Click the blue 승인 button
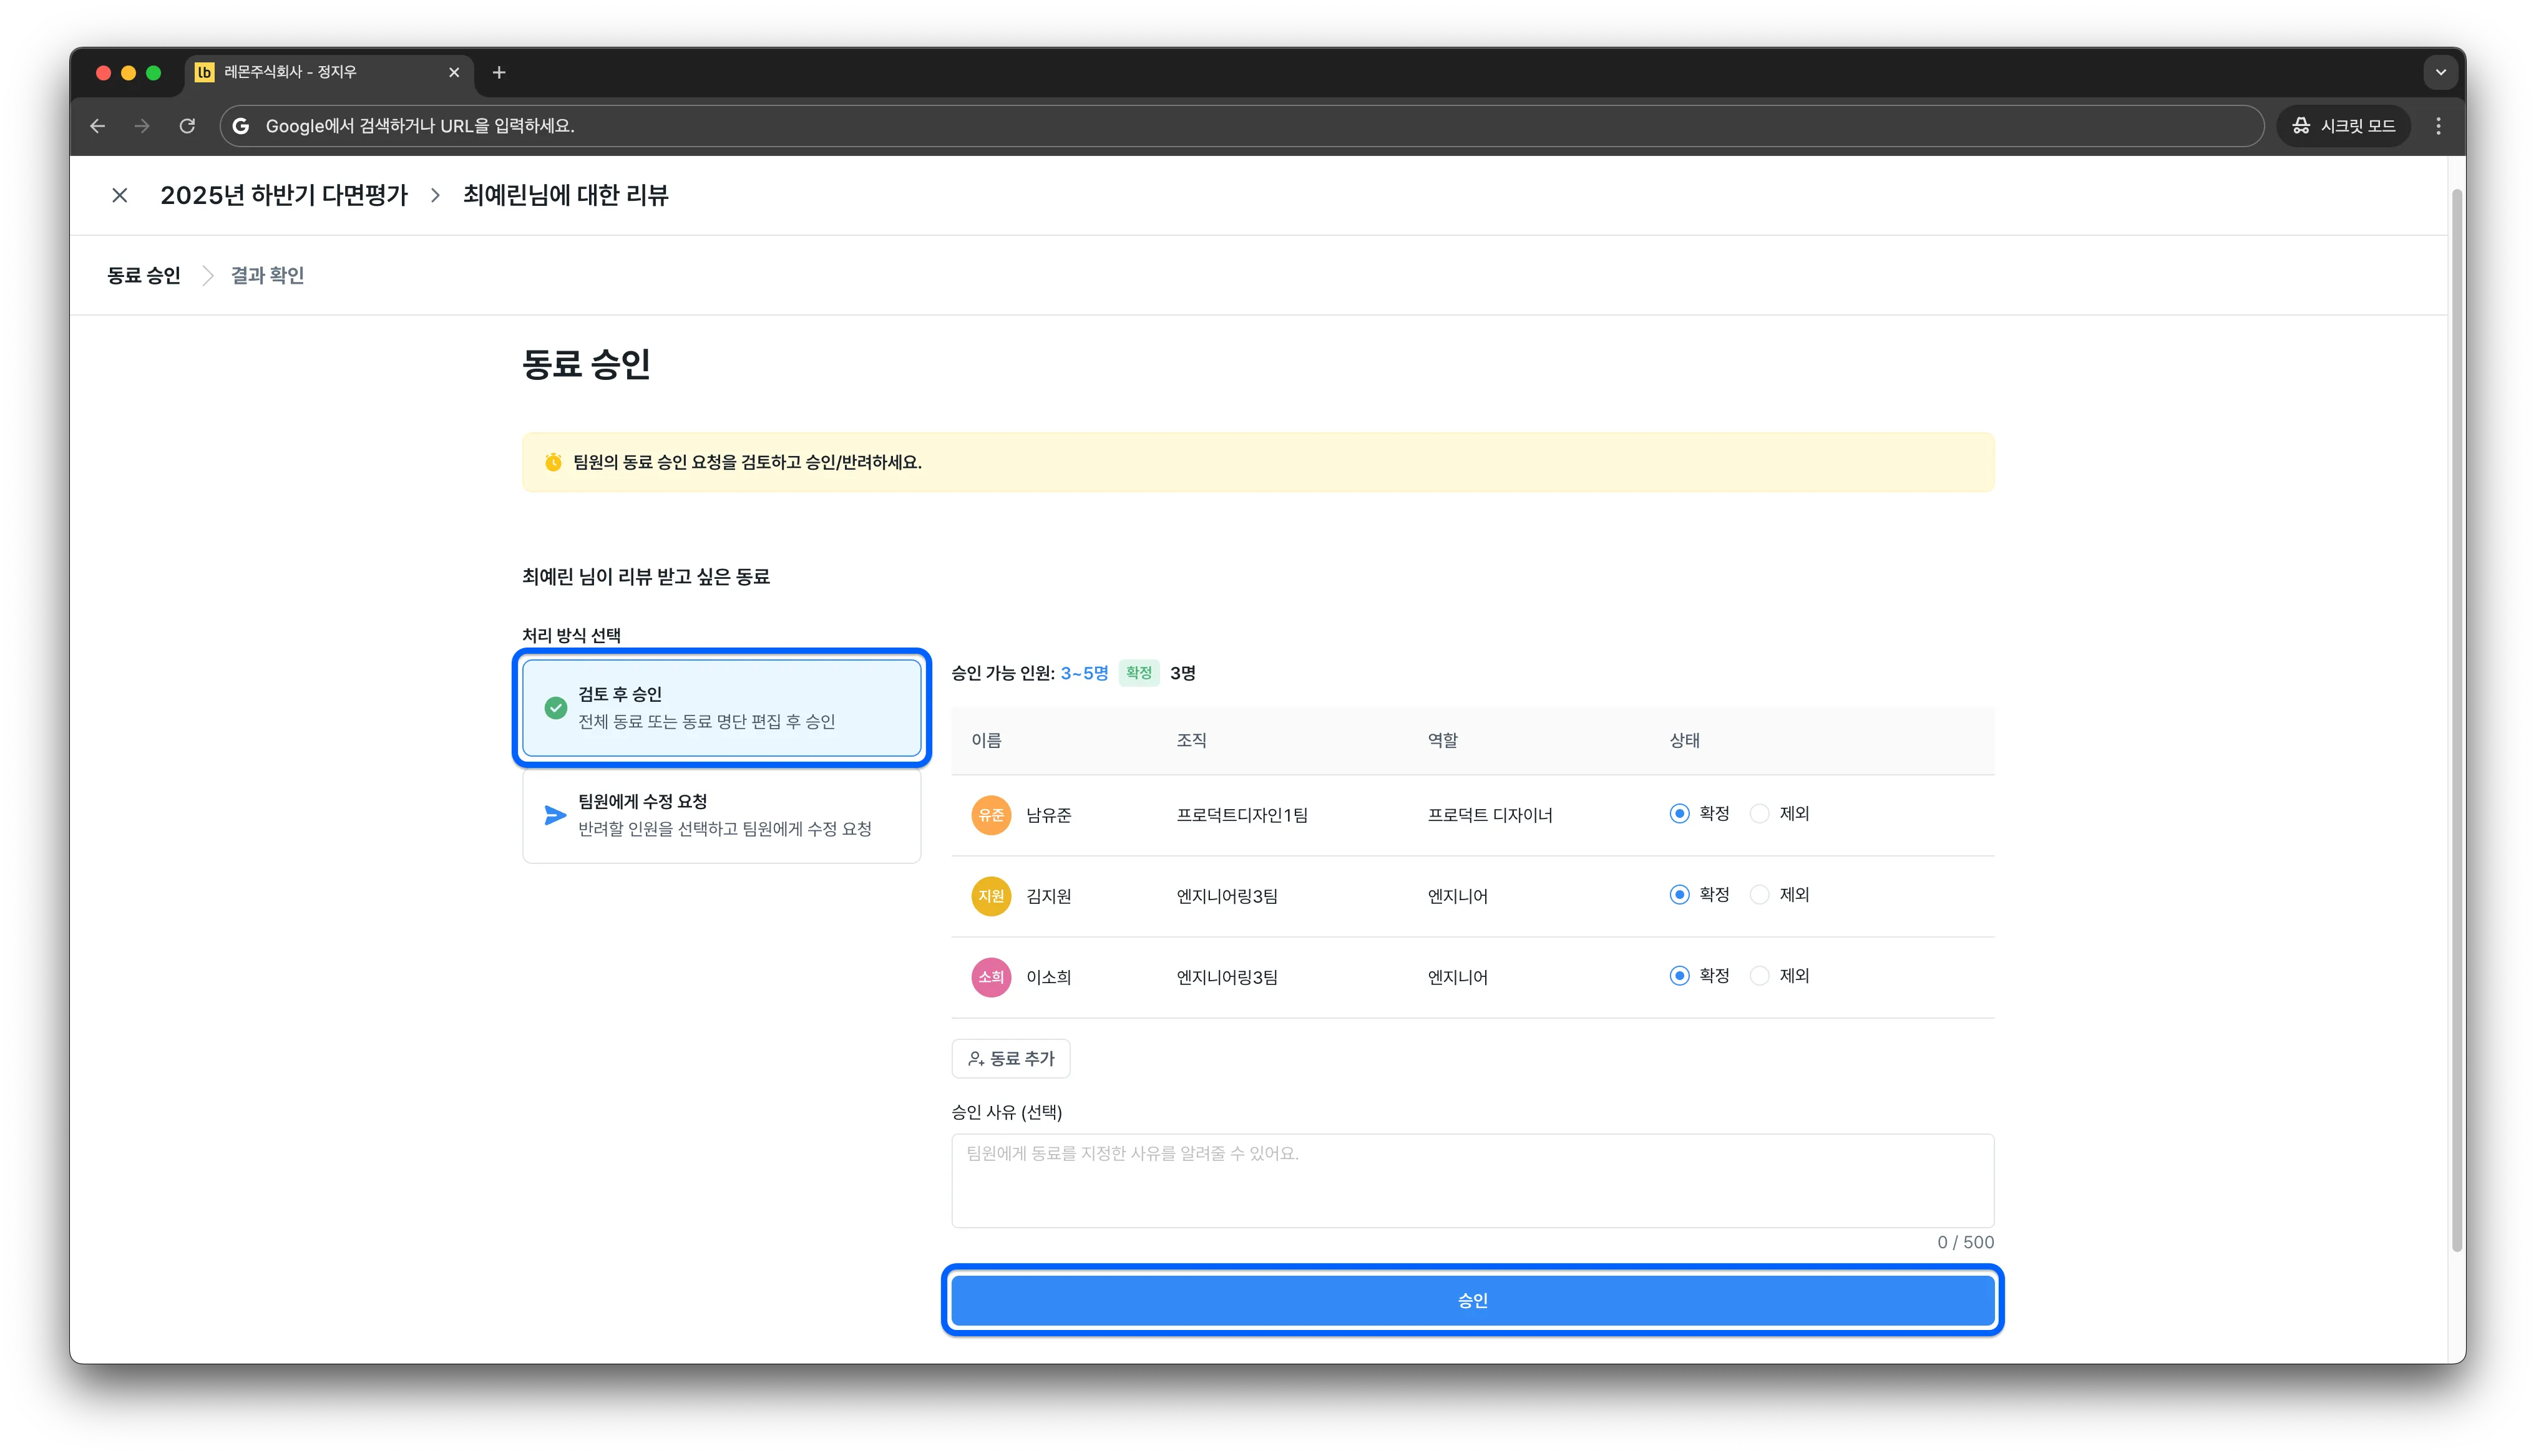The width and height of the screenshot is (2536, 1456). (1472, 1300)
